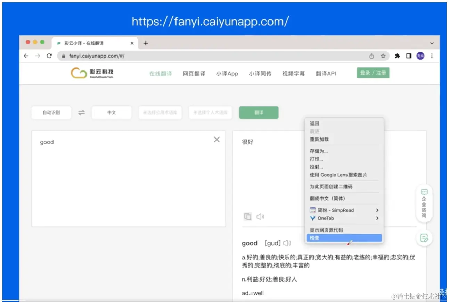Open the 翻译API nav item
The height and width of the screenshot is (302, 449).
(x=326, y=74)
